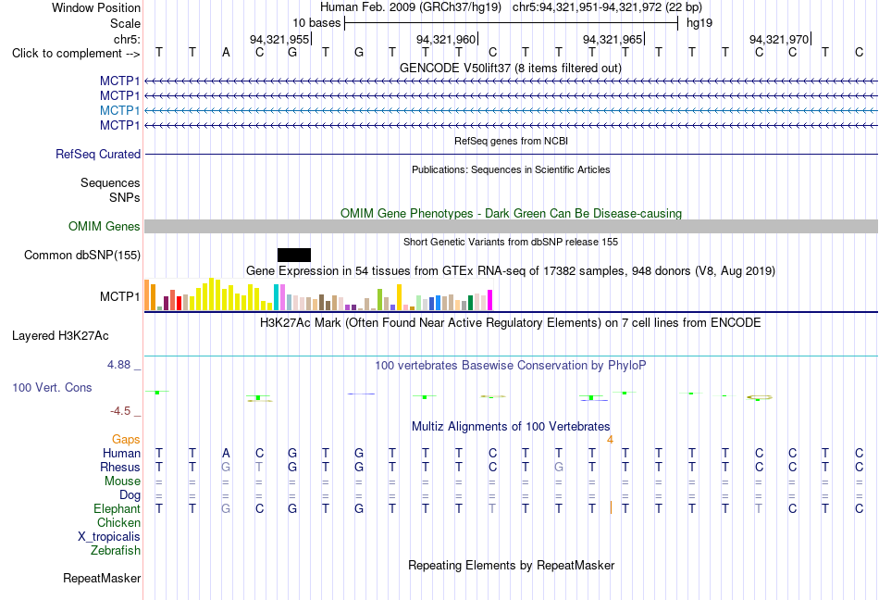This screenshot has height=600, width=879.
Task: Click the RefSeq Curated blue gene line
Action: tap(511, 155)
